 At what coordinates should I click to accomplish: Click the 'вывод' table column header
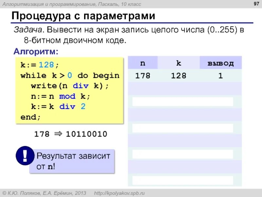click(x=221, y=63)
